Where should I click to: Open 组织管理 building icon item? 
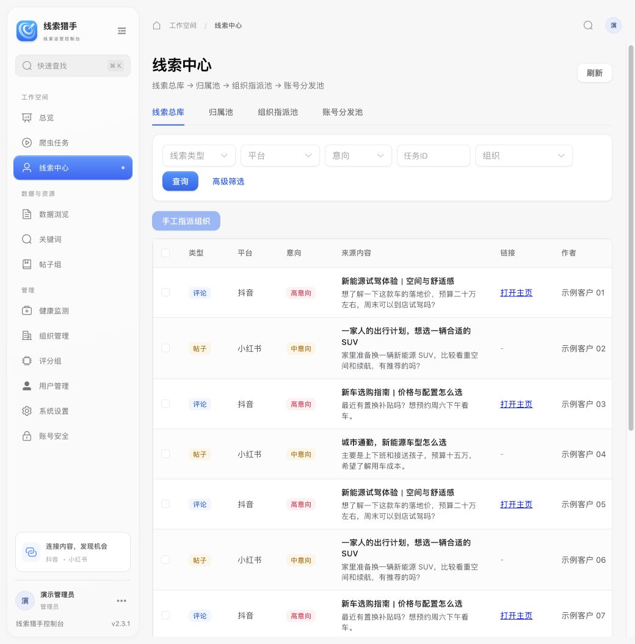tap(73, 336)
